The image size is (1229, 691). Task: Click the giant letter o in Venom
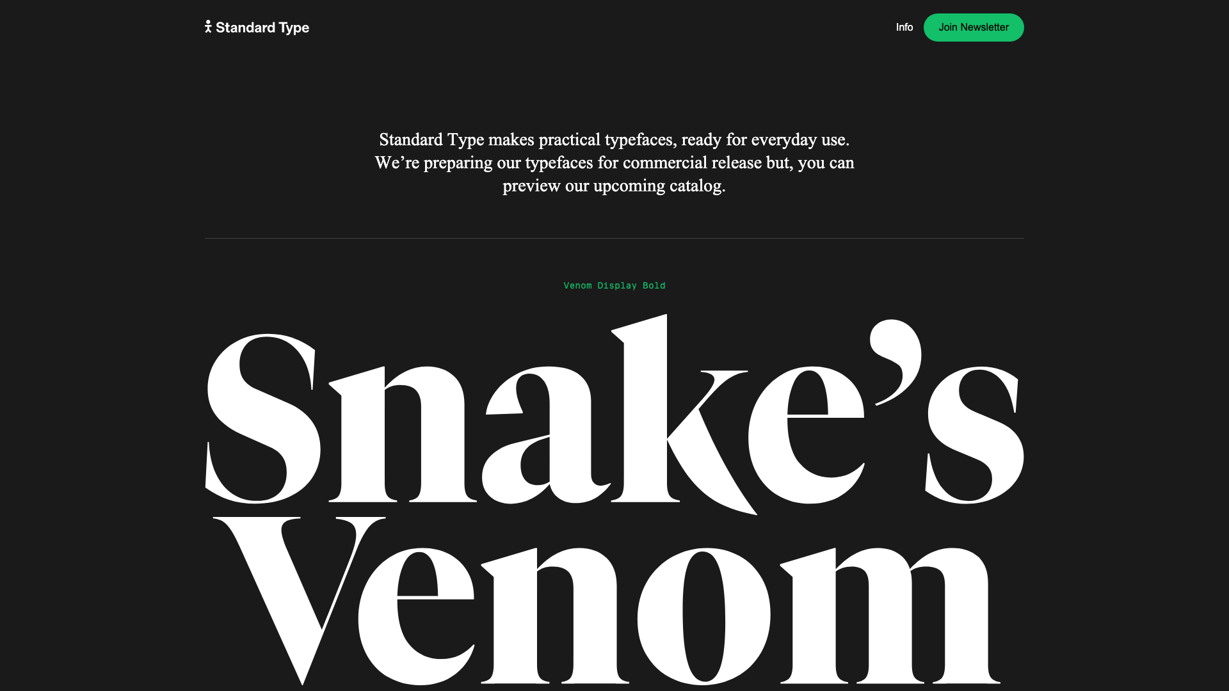point(704,616)
